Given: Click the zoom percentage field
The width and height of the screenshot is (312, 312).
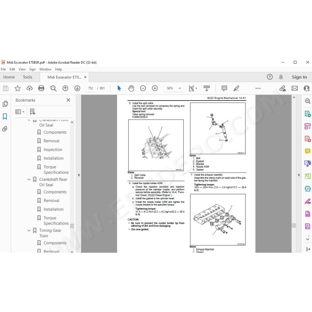Looking at the screenshot, I should click(170, 88).
